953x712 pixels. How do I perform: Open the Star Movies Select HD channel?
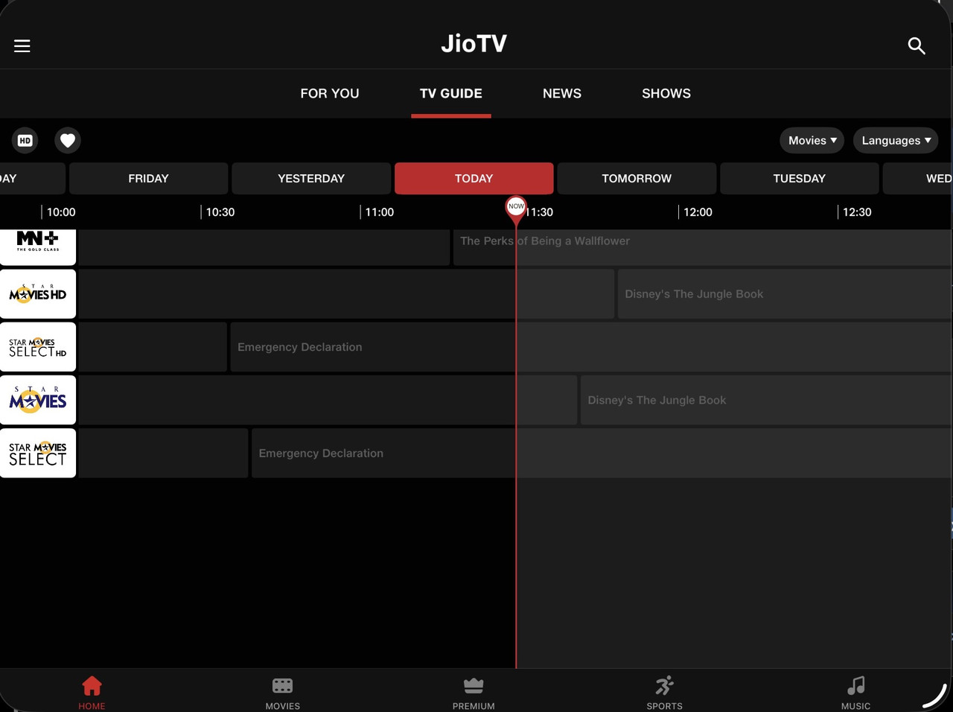click(38, 347)
